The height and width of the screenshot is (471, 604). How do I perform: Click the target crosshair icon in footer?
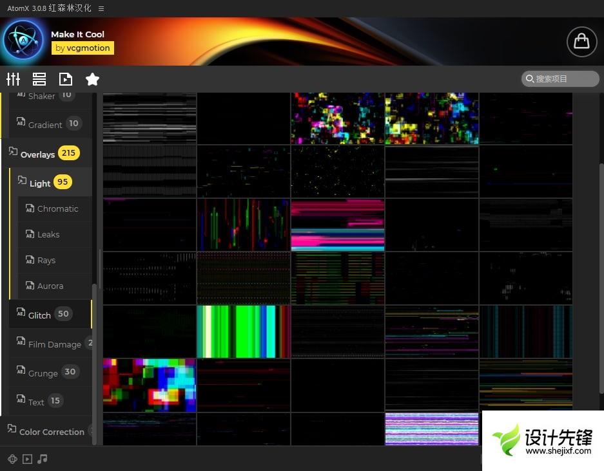pos(12,459)
